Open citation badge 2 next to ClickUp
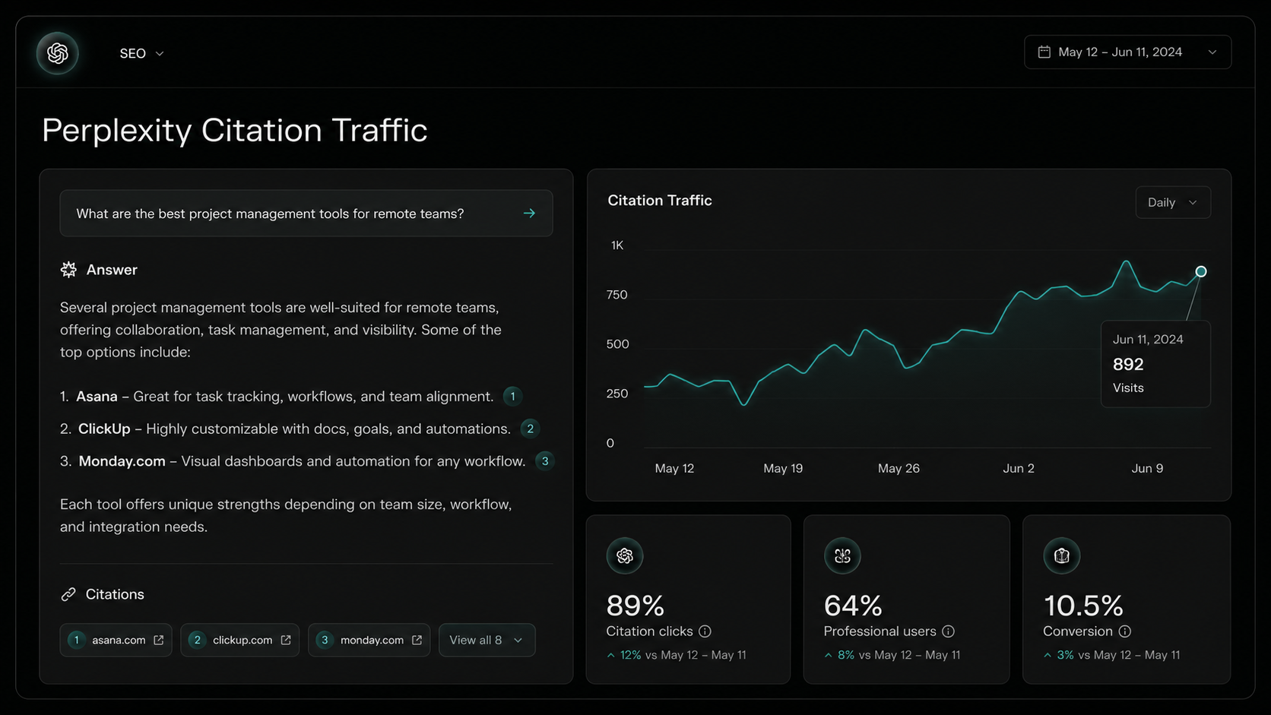1271x715 pixels. click(x=530, y=429)
